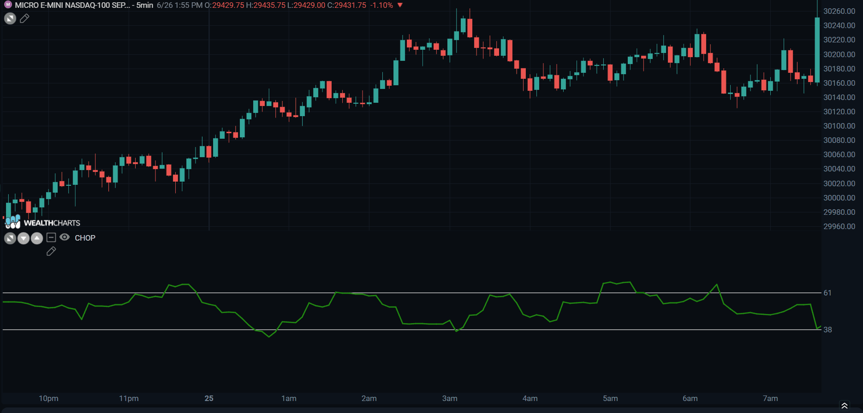Click the 3am time axis label
The width and height of the screenshot is (863, 413).
pyautogui.click(x=450, y=398)
